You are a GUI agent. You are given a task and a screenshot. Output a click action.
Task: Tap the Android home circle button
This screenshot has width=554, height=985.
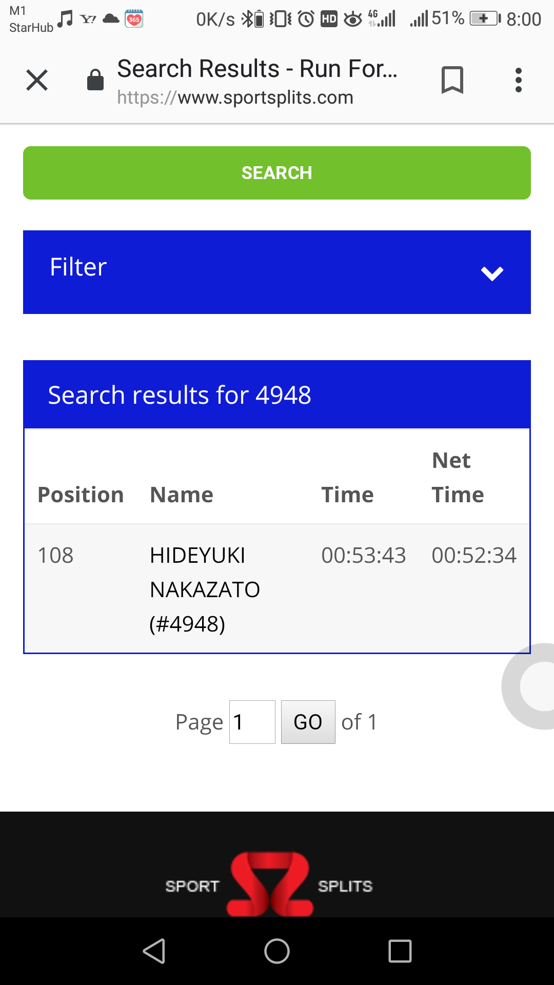coord(277,951)
